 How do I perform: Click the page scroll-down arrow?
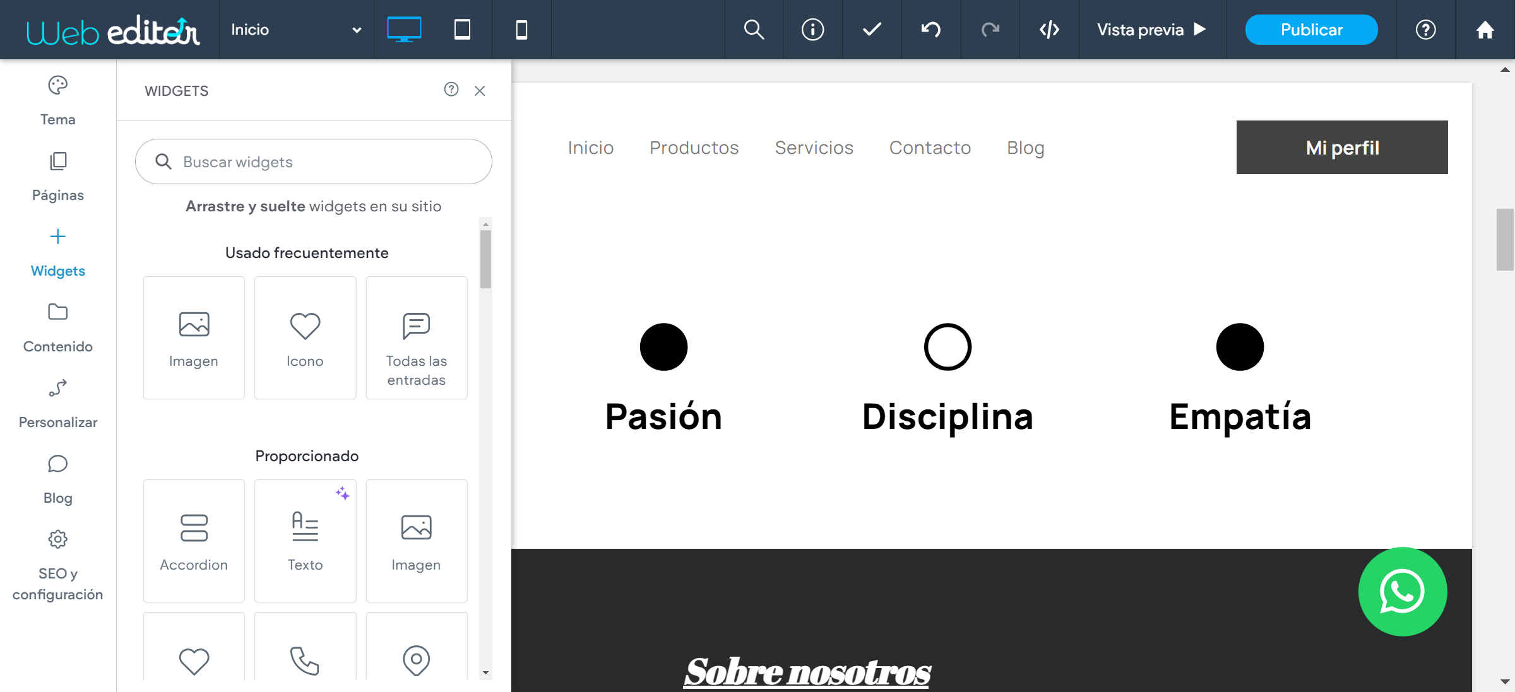(1505, 682)
